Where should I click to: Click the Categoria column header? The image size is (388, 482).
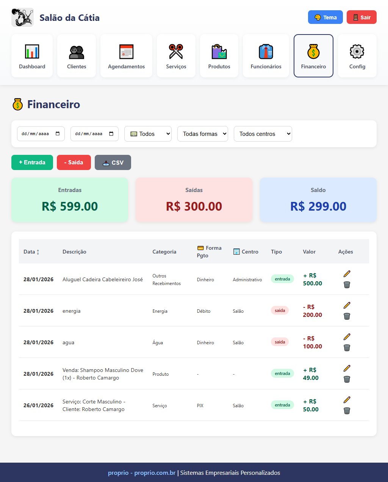pos(164,252)
